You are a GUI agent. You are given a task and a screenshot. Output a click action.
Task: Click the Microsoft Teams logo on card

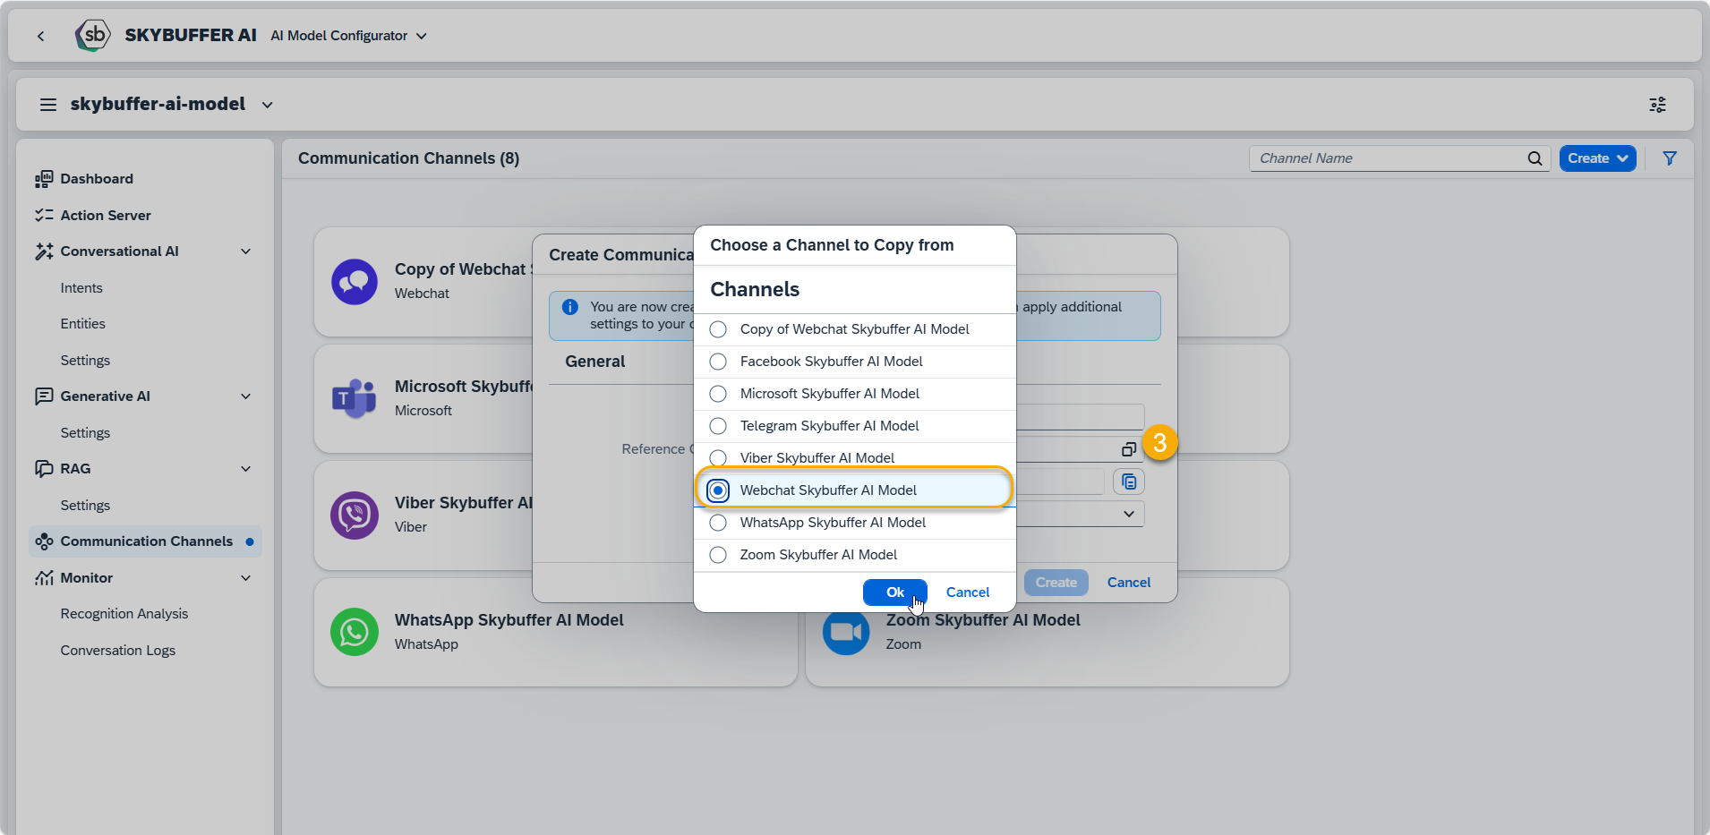click(355, 398)
